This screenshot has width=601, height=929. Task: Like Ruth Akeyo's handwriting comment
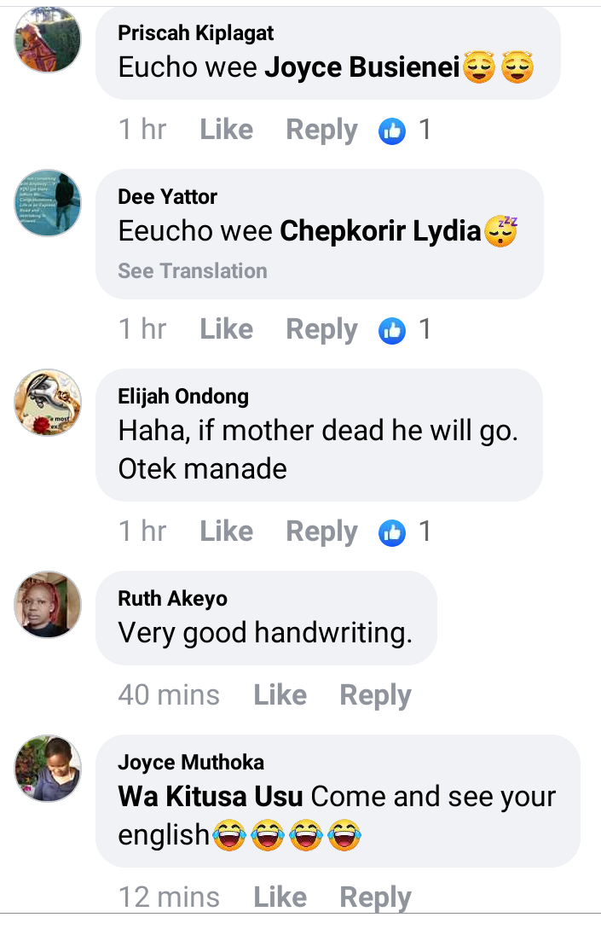(280, 695)
